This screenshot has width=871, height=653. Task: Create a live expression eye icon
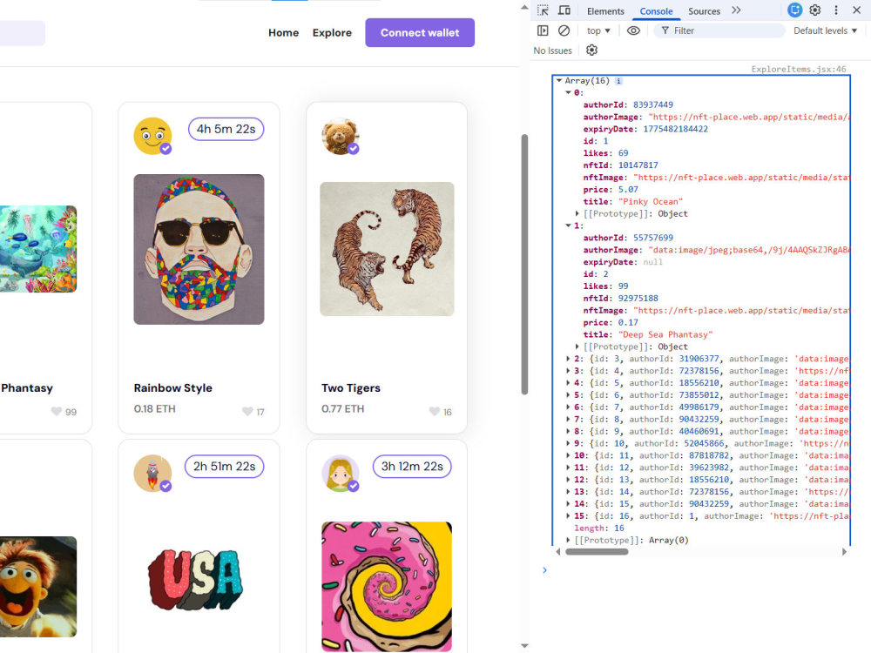(633, 30)
